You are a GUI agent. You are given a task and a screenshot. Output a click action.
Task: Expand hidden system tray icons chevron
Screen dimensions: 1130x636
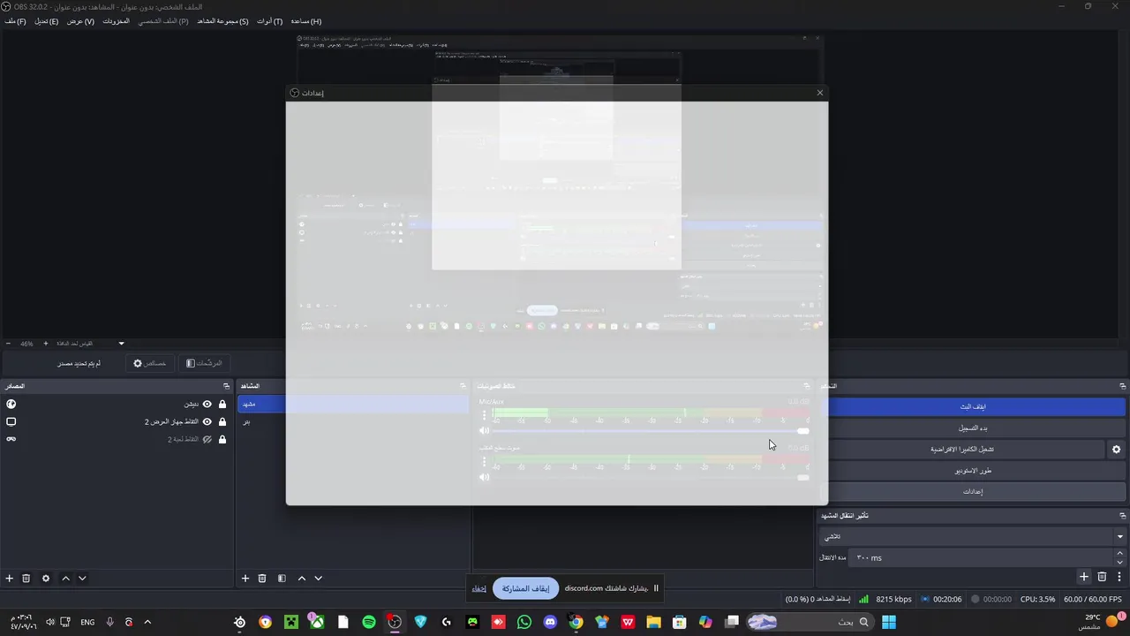coord(147,623)
